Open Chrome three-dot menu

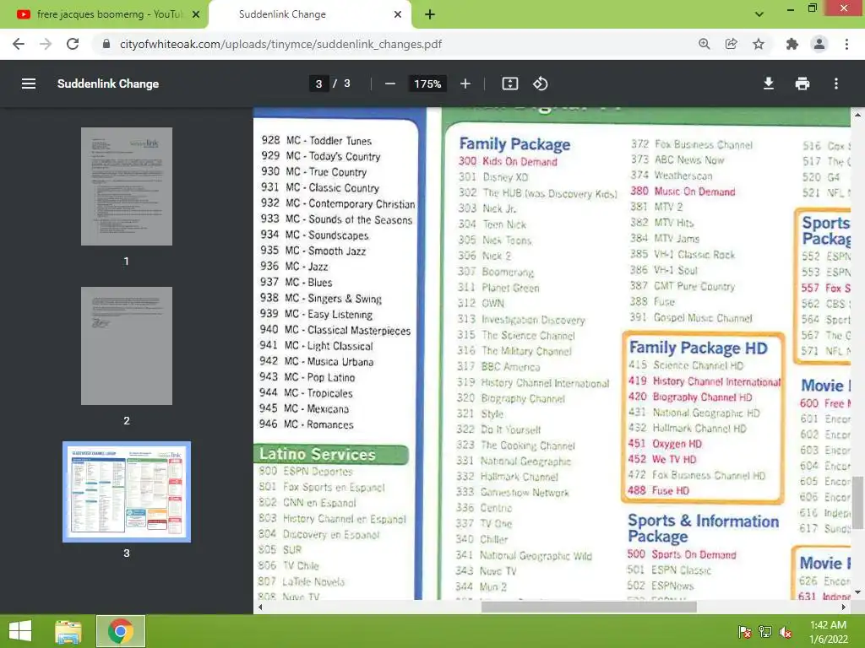pyautogui.click(x=846, y=44)
